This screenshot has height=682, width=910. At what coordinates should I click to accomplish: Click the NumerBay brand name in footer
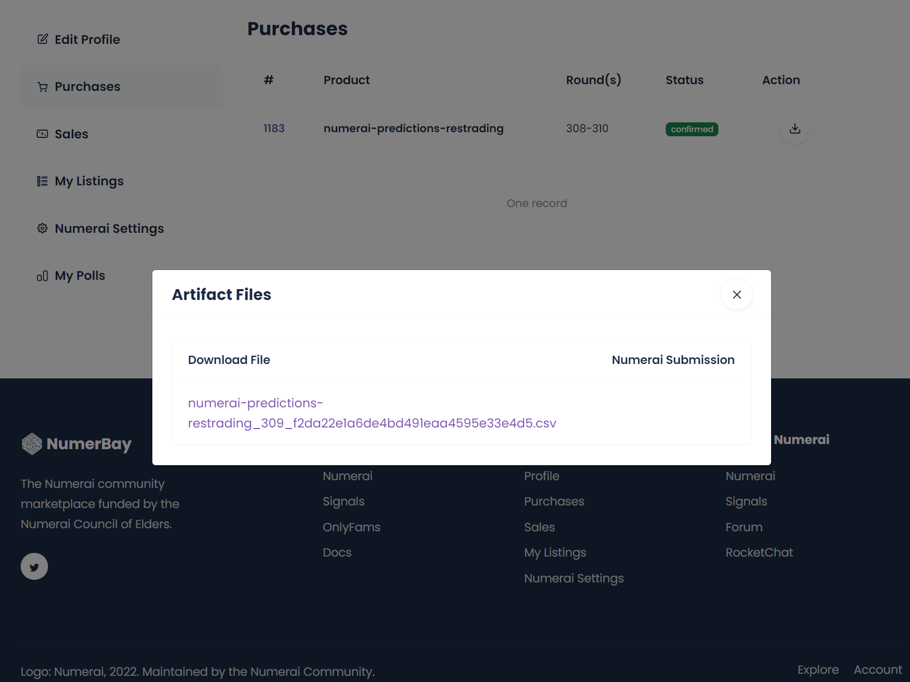point(89,443)
